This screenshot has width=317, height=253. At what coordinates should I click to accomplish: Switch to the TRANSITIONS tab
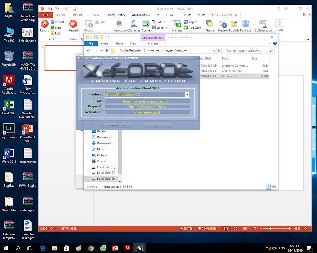[x=115, y=15]
